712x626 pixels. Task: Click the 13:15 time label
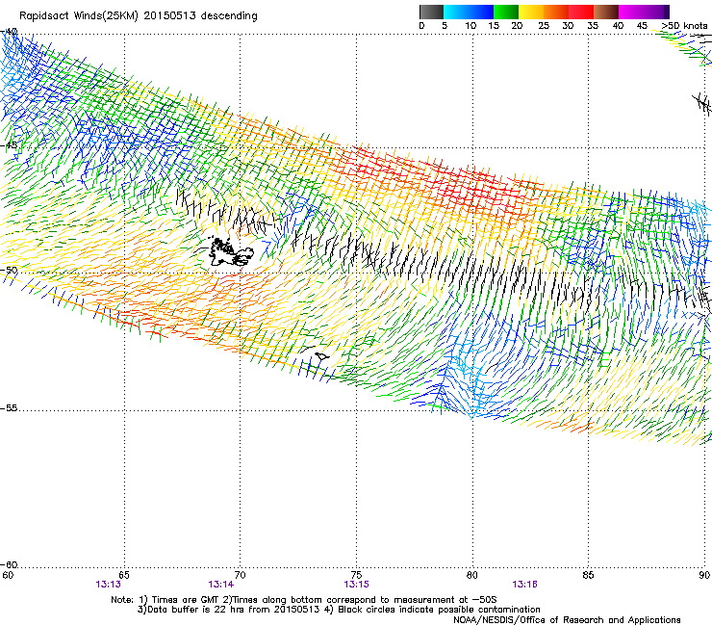click(x=356, y=585)
